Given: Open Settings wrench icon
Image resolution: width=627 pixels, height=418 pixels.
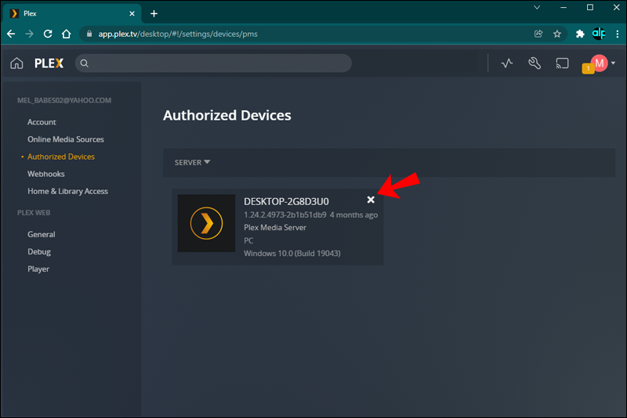Looking at the screenshot, I should pos(535,63).
